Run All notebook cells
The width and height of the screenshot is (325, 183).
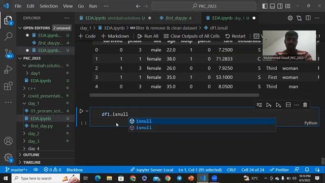(x=148, y=36)
